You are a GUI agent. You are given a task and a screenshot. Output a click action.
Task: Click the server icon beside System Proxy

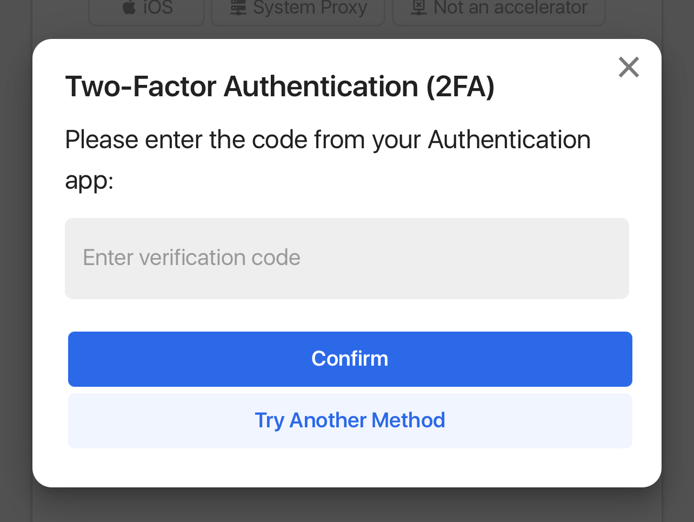click(238, 8)
